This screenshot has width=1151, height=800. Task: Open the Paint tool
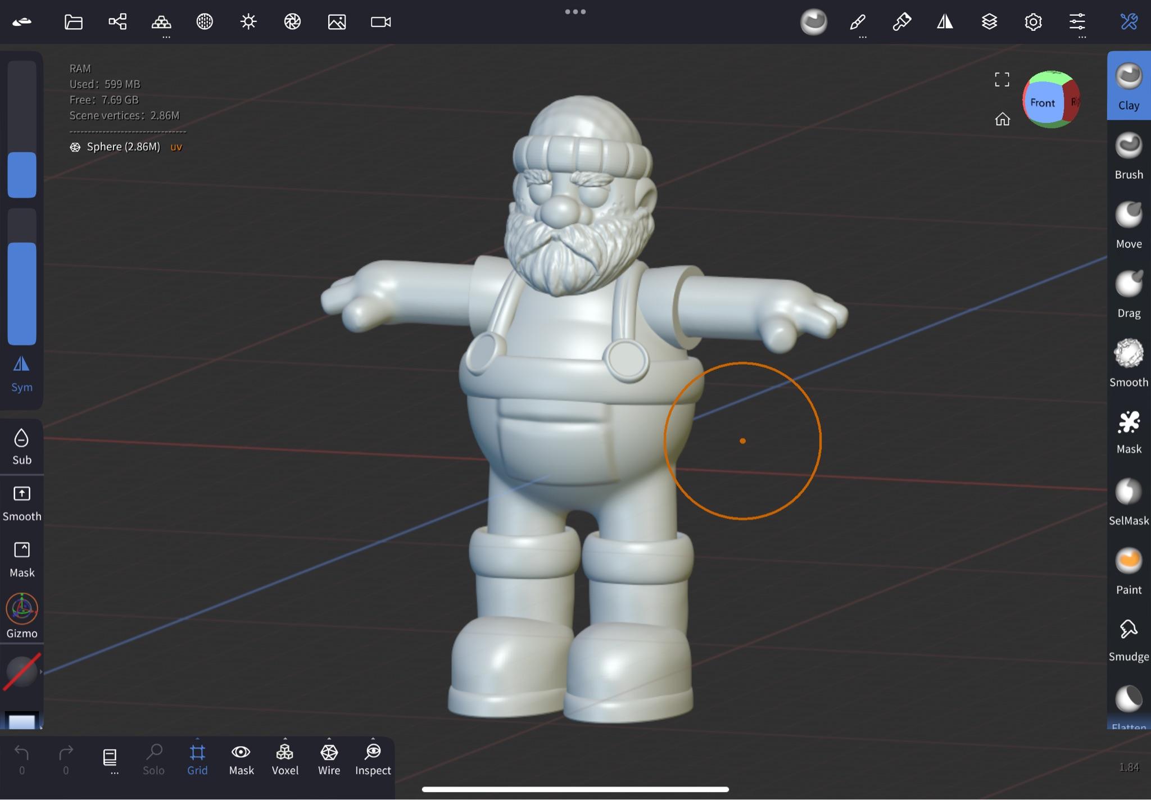(1129, 570)
